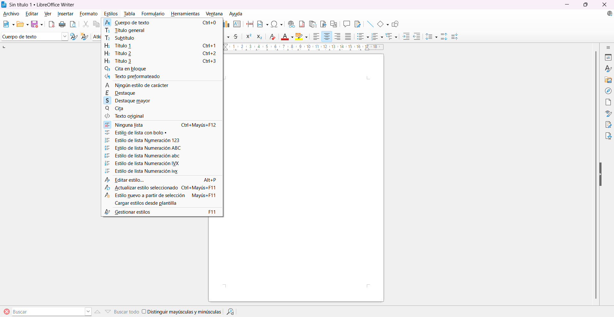
Task: Select Título 1 from the Estilos menu
Action: point(123,46)
